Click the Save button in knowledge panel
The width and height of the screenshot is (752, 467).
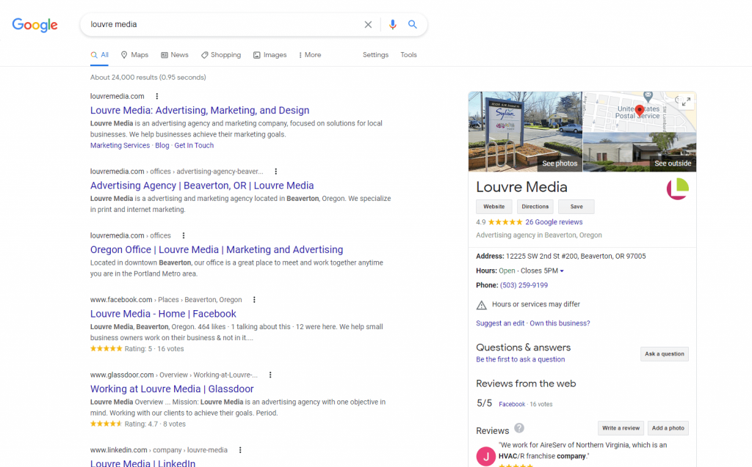(x=576, y=207)
